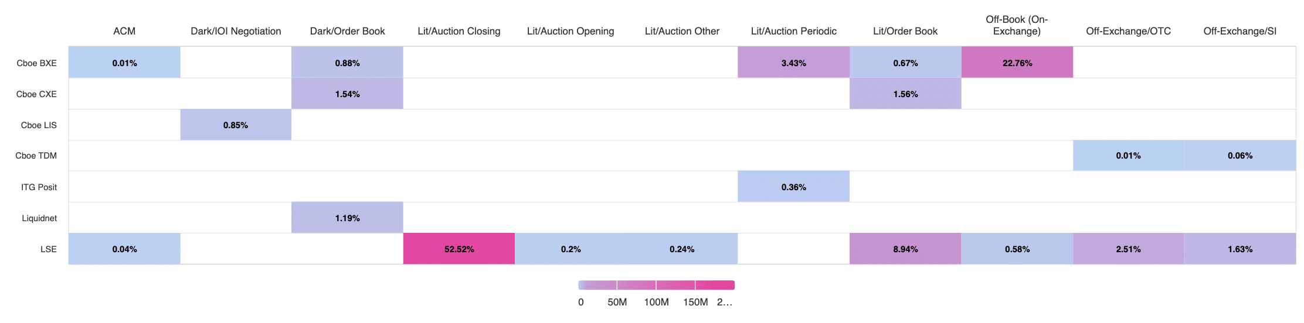
Task: Click the Dark/IOI Negotiation column header
Action: 236,31
